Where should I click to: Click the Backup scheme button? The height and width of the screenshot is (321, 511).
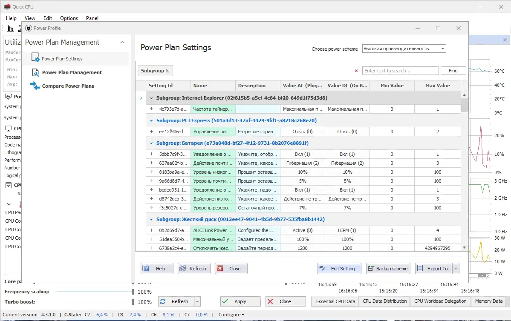388,269
